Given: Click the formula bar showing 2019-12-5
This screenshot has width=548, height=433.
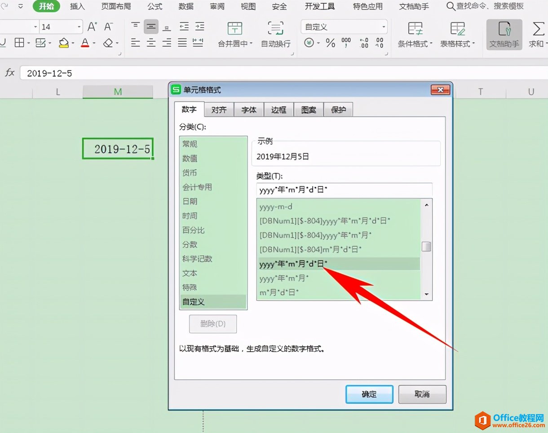Looking at the screenshot, I should click(x=283, y=73).
